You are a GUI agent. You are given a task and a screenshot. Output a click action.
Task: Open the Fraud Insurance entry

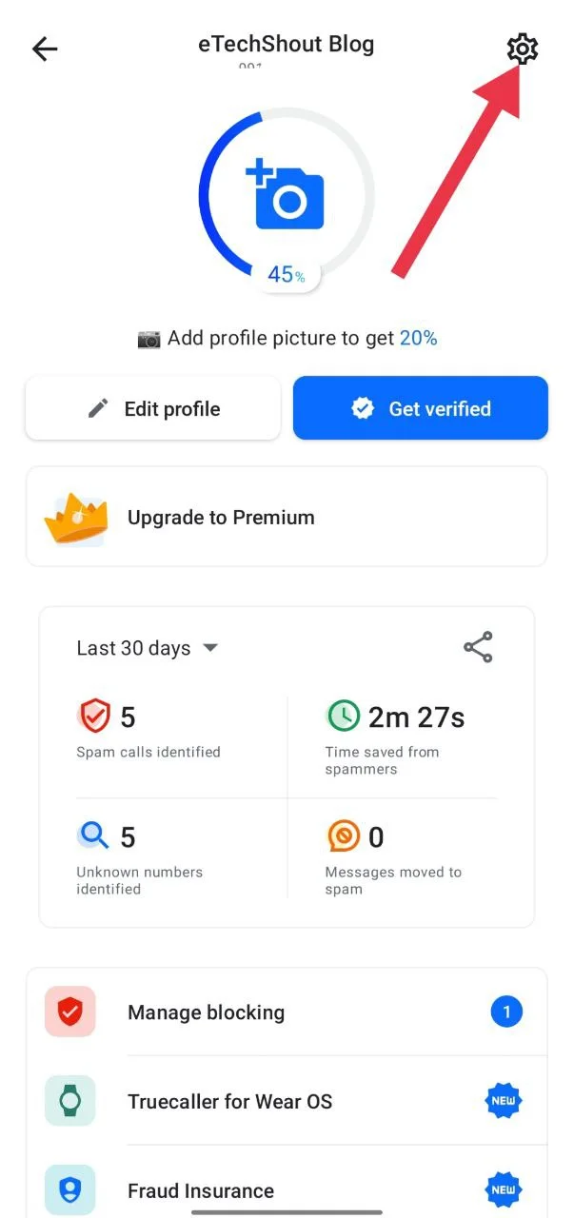point(200,1189)
